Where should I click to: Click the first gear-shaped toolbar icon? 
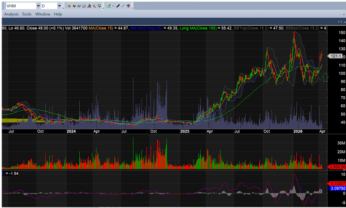click(70, 6)
